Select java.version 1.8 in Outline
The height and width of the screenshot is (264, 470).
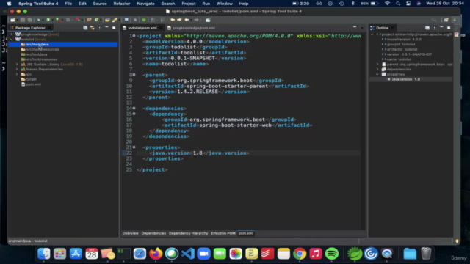coord(405,79)
